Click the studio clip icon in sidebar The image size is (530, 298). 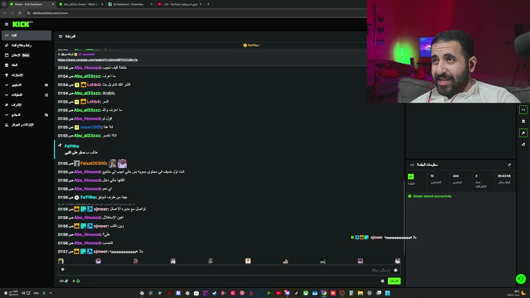coord(46,85)
